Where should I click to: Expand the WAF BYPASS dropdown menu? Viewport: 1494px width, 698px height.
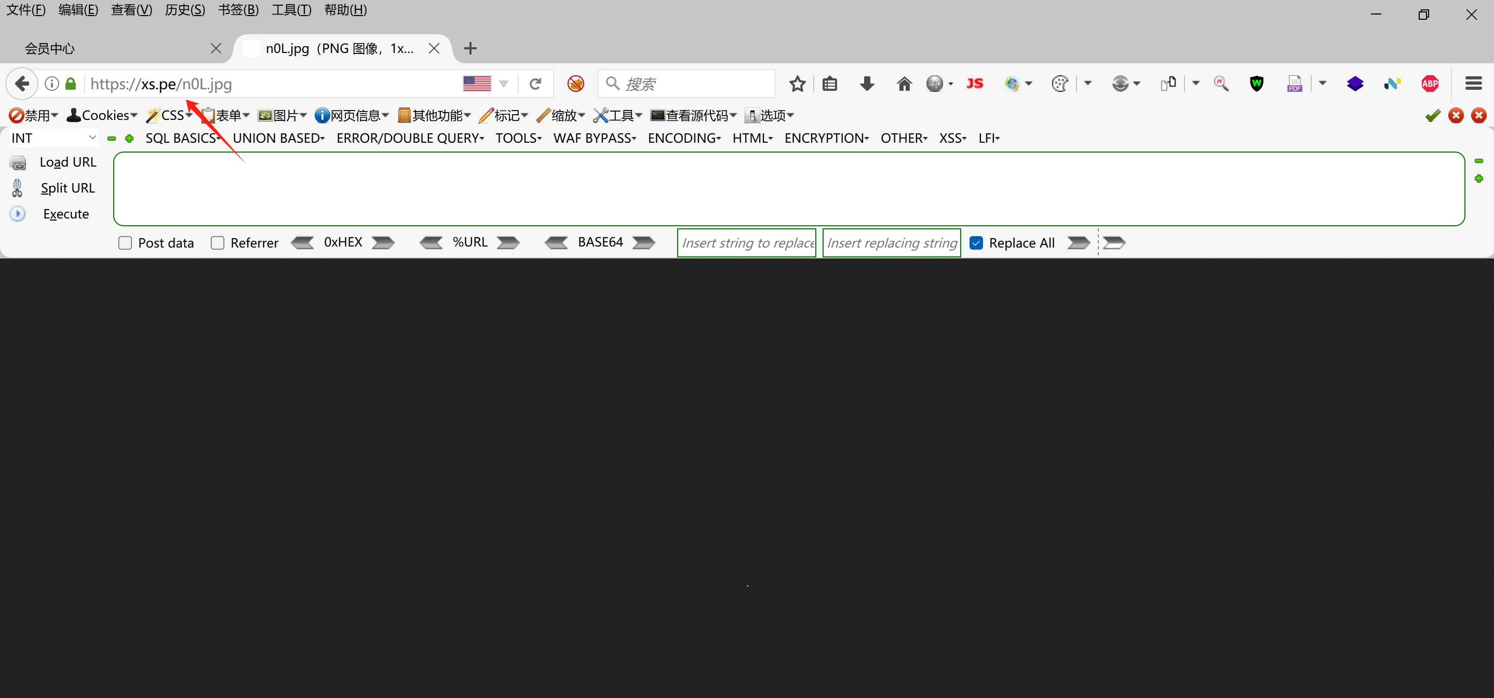click(595, 138)
